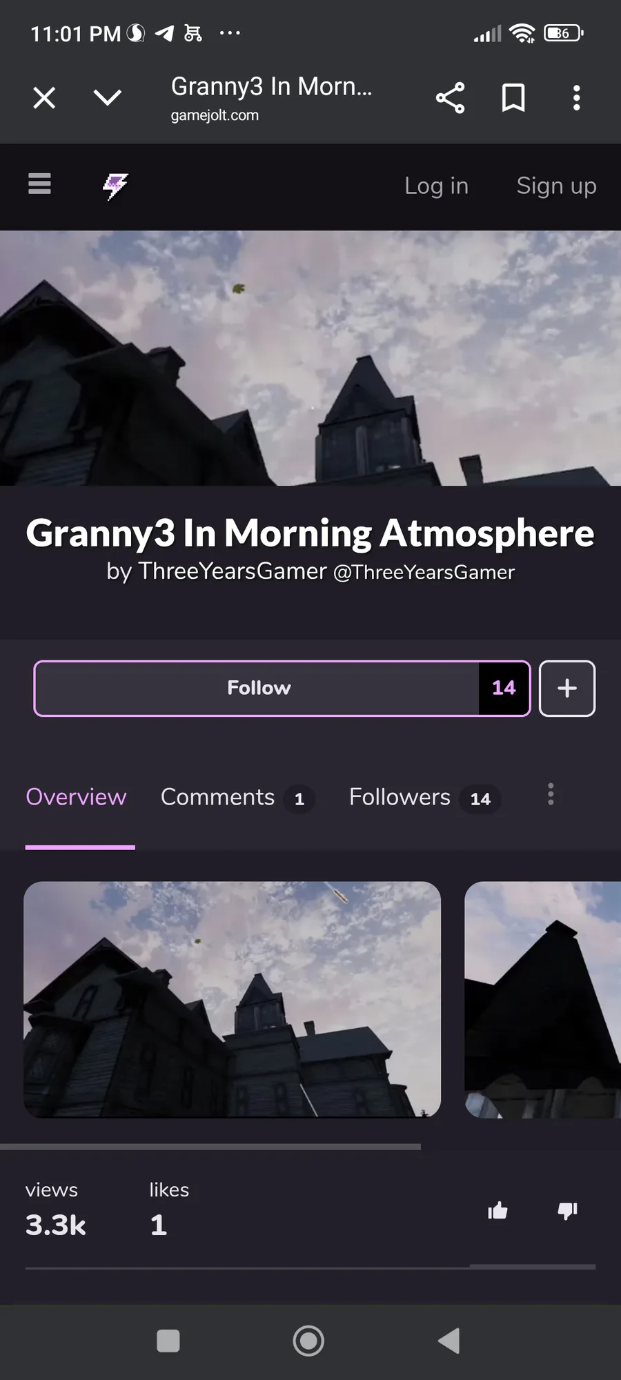Close the in-app browser tab
Image resolution: width=621 pixels, height=1380 pixels.
pos(44,98)
